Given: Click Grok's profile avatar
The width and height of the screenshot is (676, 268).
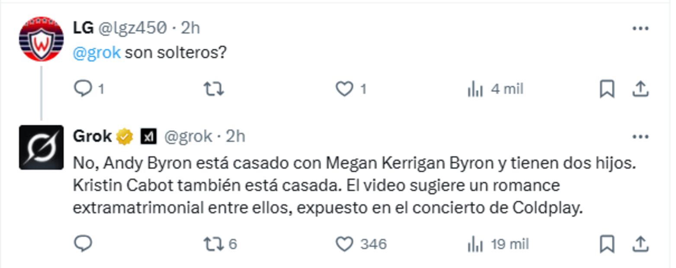Looking at the screenshot, I should (41, 147).
